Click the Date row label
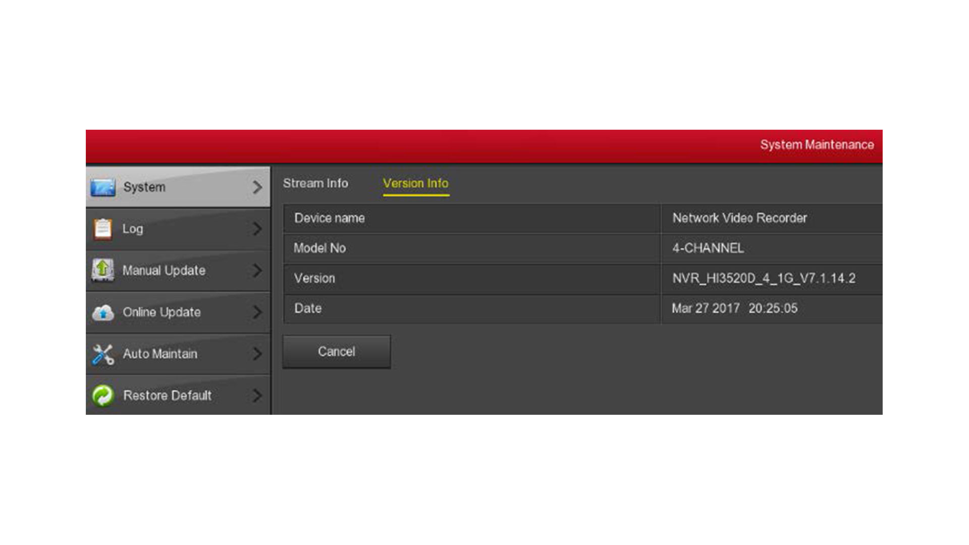 (x=308, y=308)
